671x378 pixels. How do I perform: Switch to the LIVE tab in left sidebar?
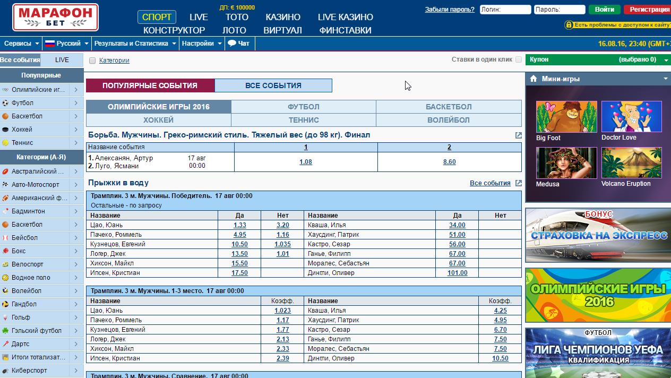pyautogui.click(x=62, y=60)
